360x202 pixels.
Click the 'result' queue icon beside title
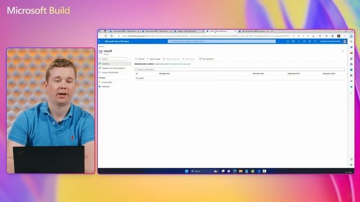tap(101, 52)
